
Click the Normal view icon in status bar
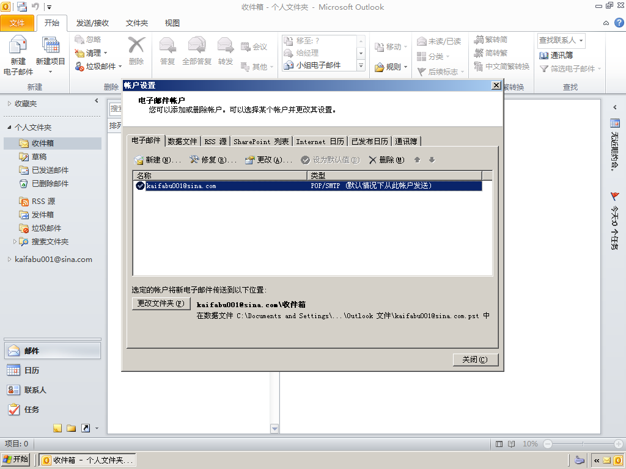pyautogui.click(x=499, y=443)
